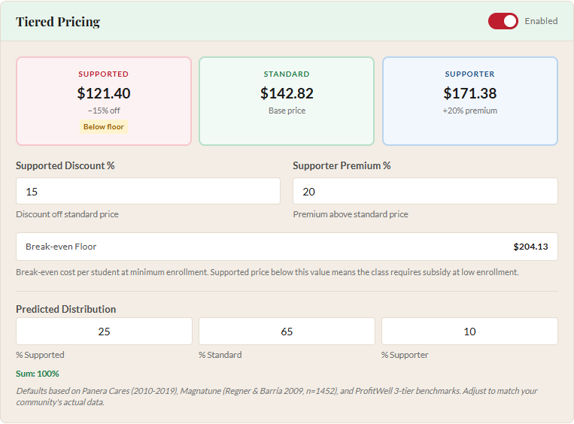Click the 'Sum: 100%' indicator
Screen dimensions: 574x424
38,374
